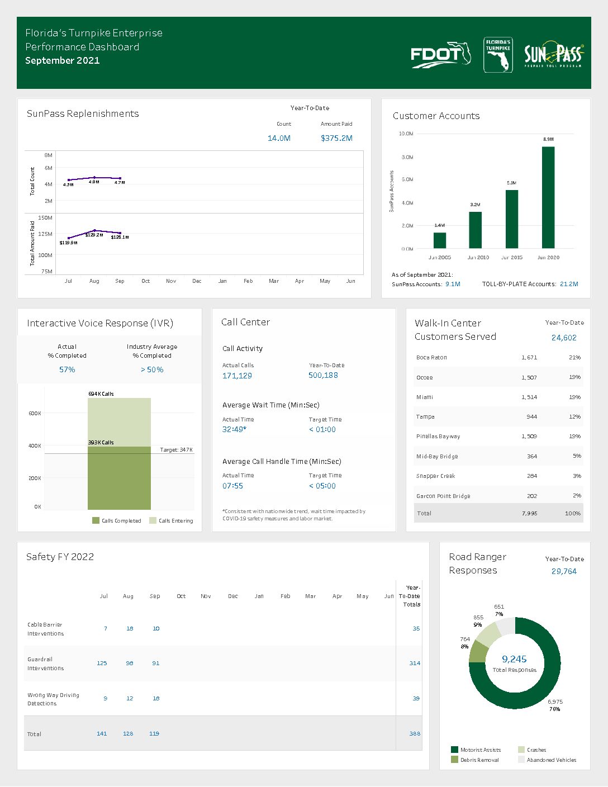608x787 pixels.
Task: Click the Walk-In year-to-date 24,602 value
Action: coord(564,338)
